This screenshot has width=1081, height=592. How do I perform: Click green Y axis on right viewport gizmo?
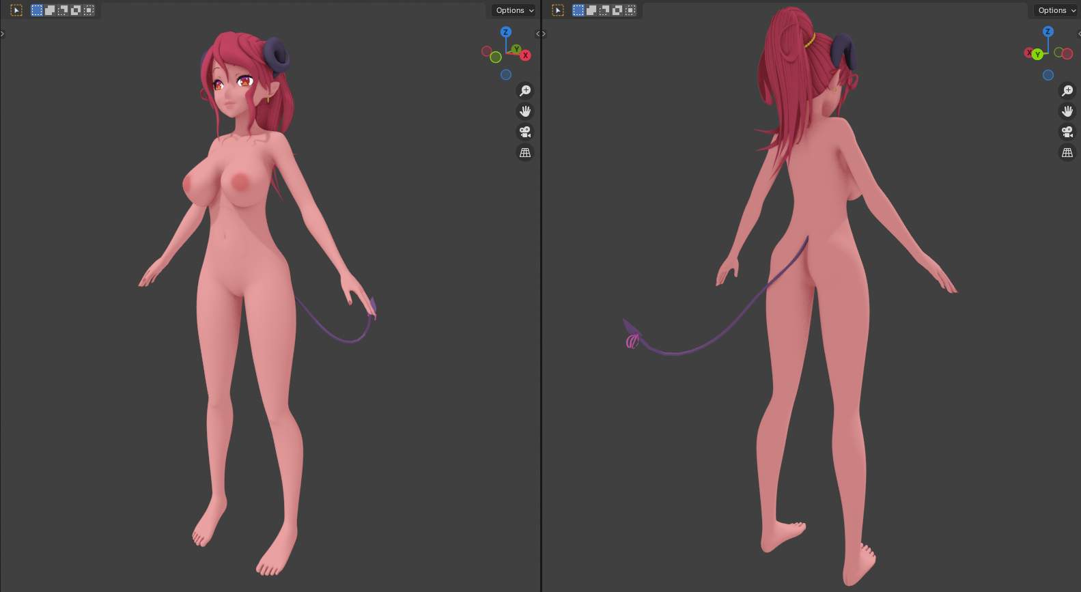(x=1037, y=55)
